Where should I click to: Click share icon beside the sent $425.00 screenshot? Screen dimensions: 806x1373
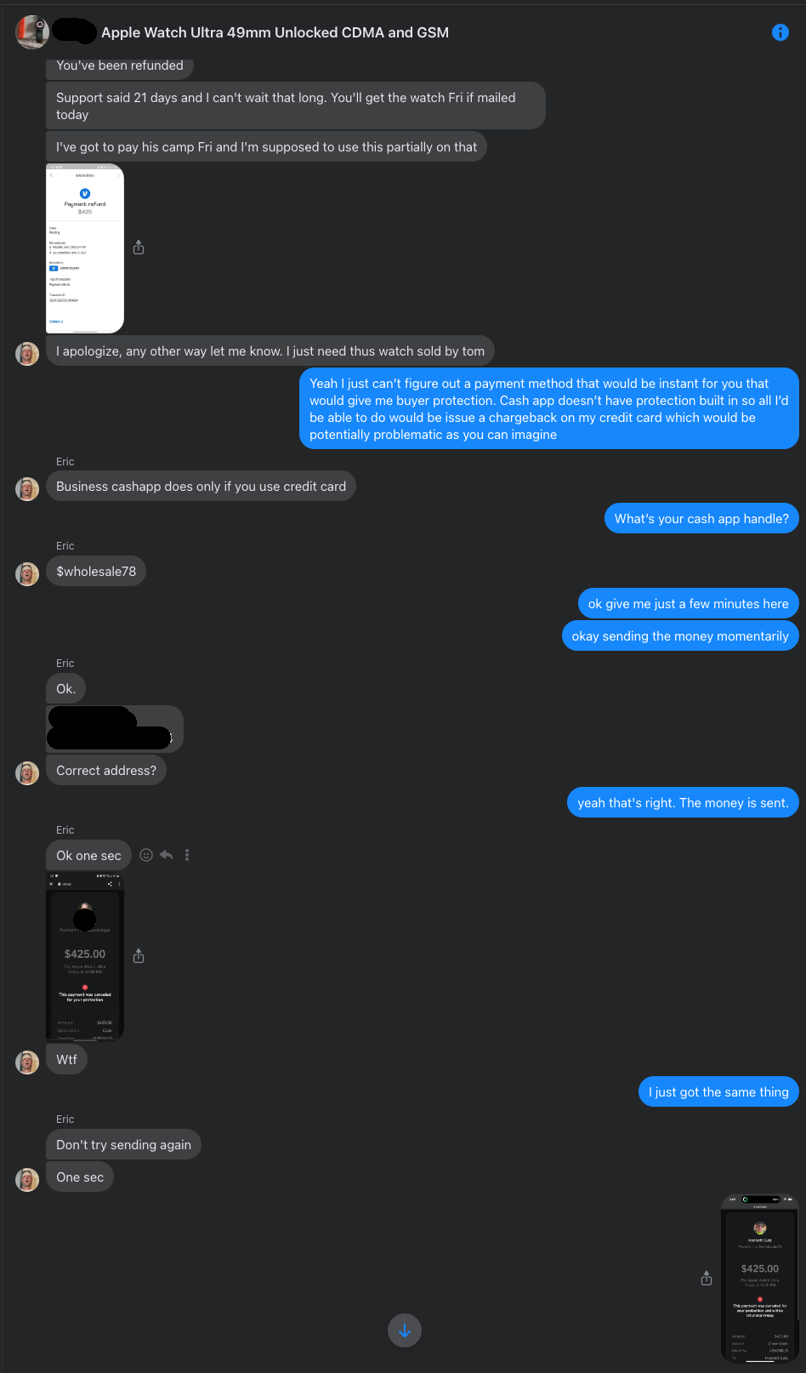coord(707,1279)
